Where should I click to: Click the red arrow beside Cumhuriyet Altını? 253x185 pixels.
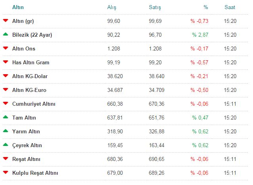tap(6, 103)
